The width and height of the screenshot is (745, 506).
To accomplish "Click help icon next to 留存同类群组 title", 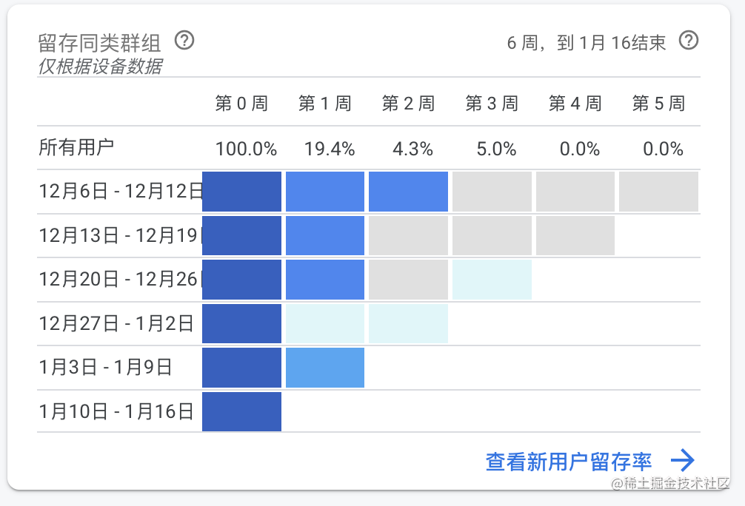I will 184,41.
